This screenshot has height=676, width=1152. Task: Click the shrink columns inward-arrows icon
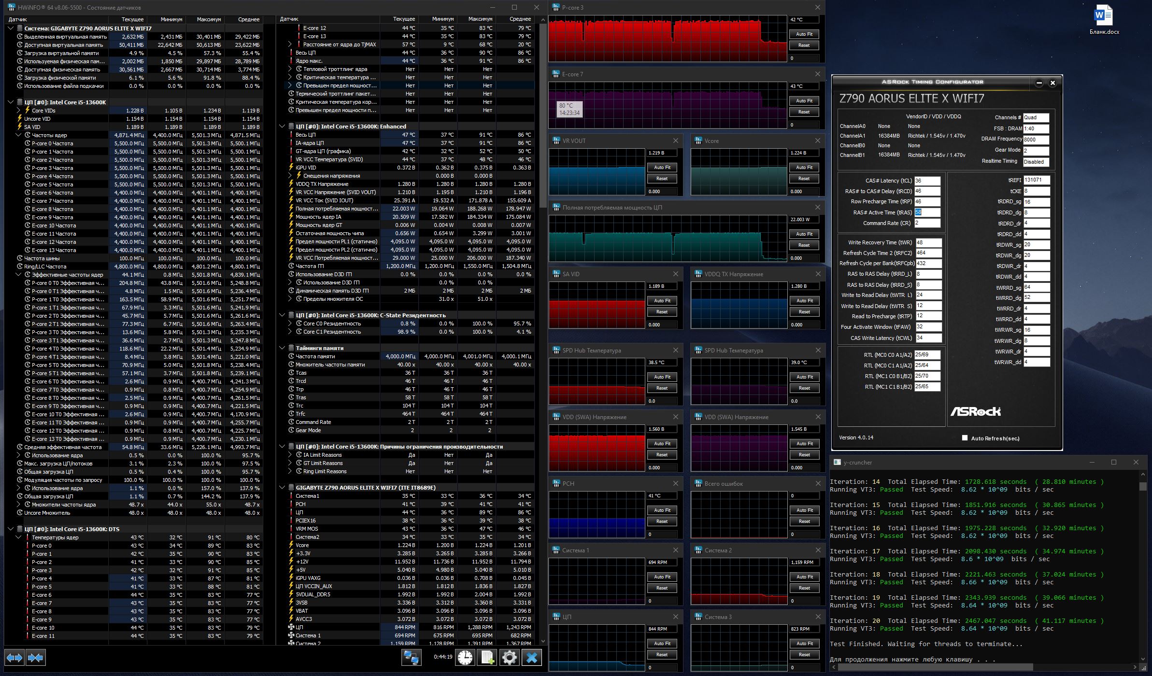click(x=36, y=658)
